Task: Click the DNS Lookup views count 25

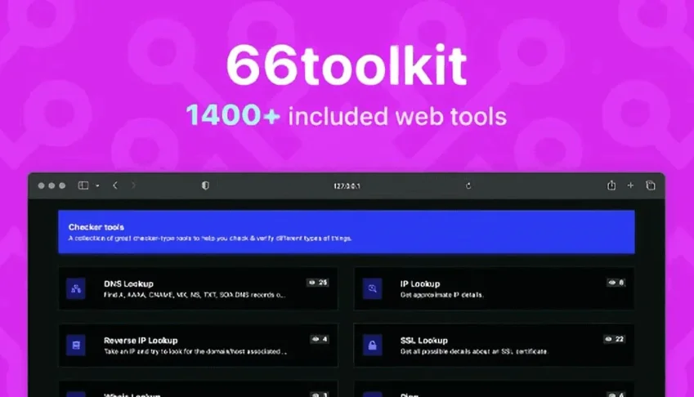Action: [318, 283]
